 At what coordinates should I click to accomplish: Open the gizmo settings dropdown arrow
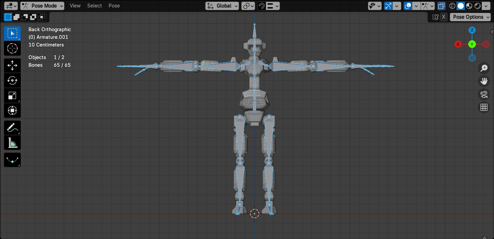coord(397,6)
